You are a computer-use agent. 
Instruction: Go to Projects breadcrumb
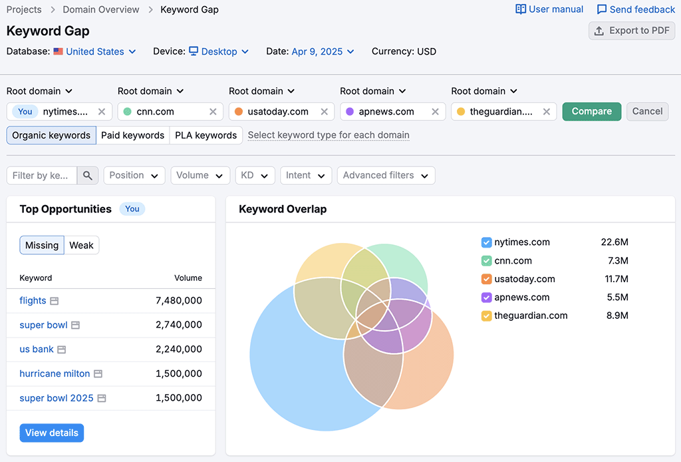coord(24,9)
